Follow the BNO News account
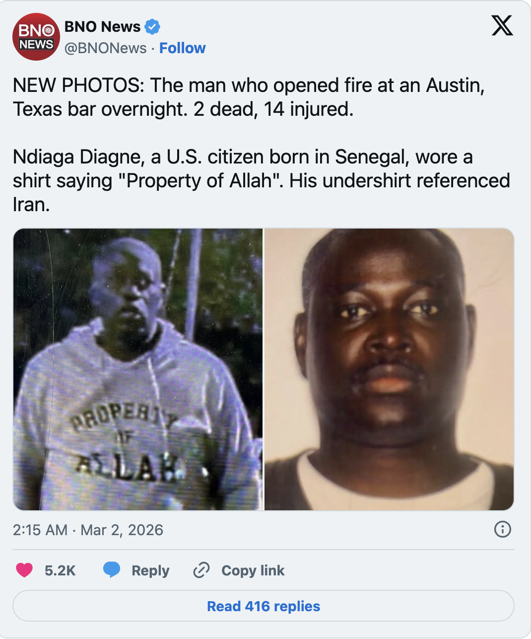The height and width of the screenshot is (639, 531). 182,48
